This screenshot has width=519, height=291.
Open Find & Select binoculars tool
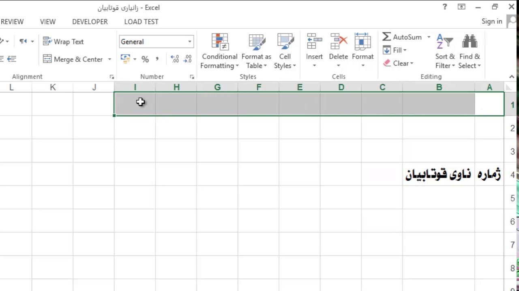470,51
